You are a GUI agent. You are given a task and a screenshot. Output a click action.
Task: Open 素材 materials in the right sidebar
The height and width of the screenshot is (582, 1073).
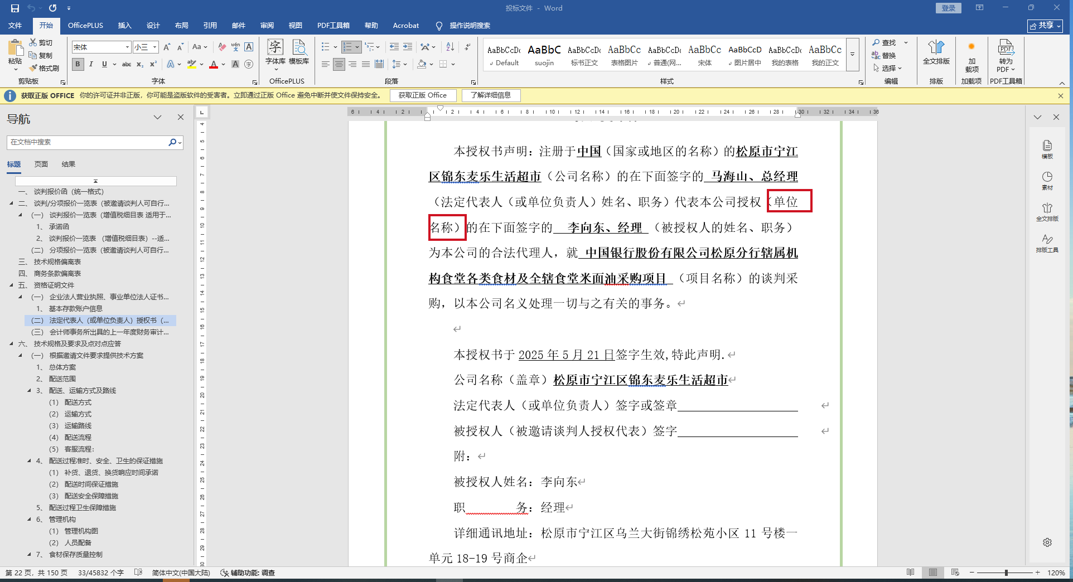point(1047,181)
